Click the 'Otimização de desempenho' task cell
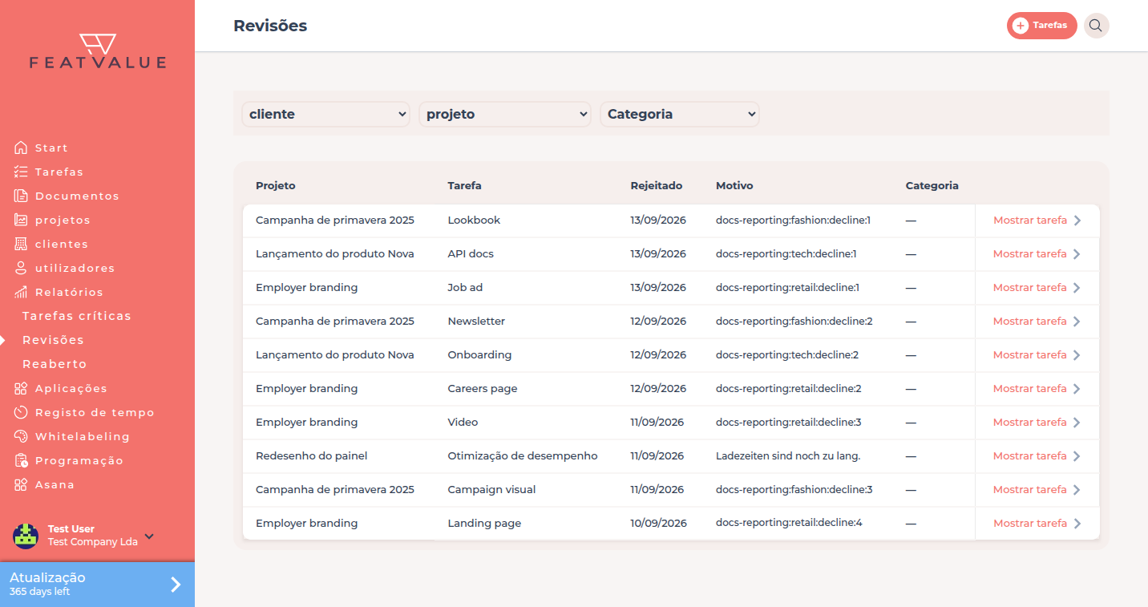Image resolution: width=1148 pixels, height=607 pixels. [x=523, y=456]
